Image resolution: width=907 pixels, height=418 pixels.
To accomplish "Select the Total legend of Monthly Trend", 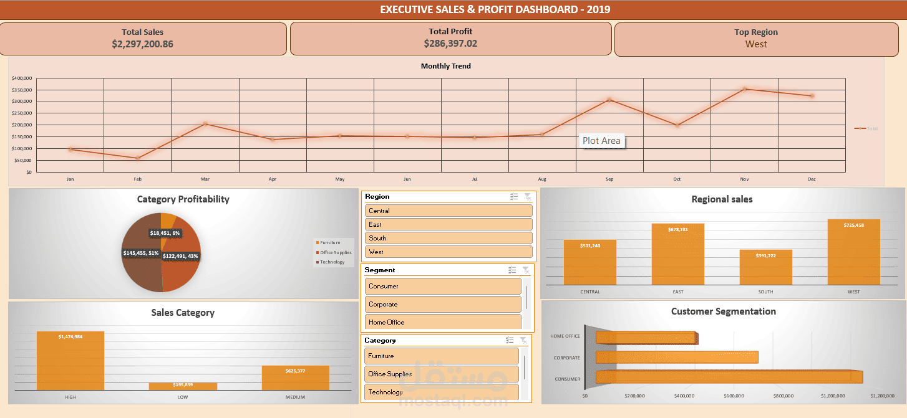I will tap(866, 128).
